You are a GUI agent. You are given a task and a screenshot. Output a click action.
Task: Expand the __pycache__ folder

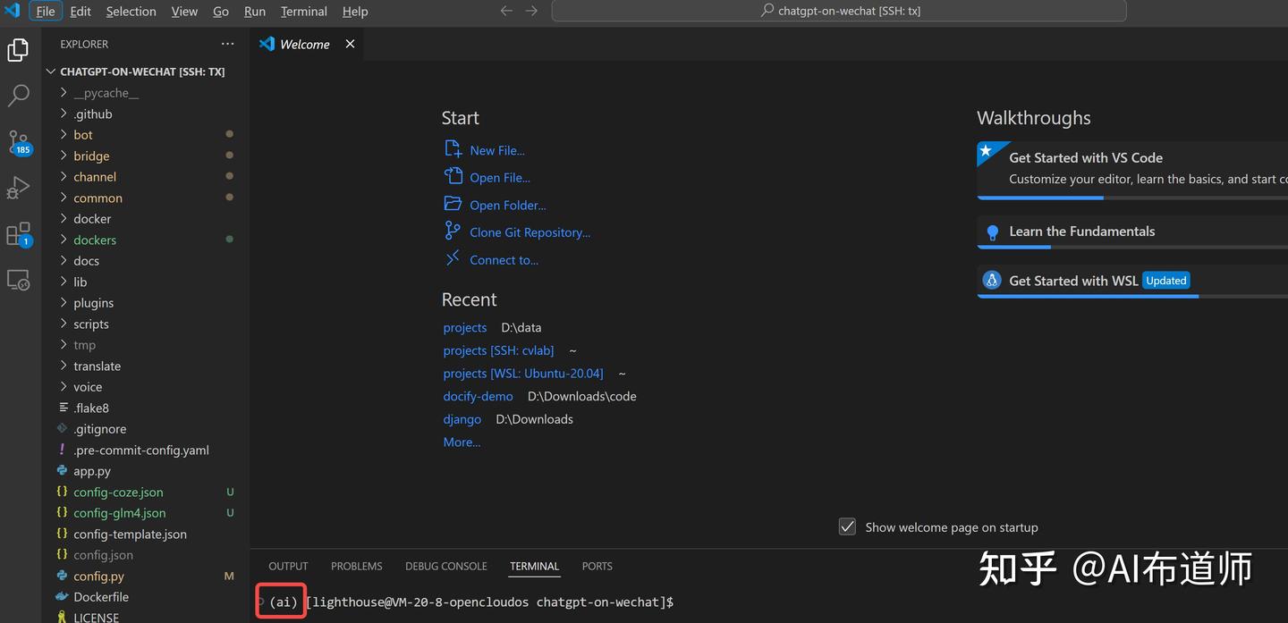coord(64,93)
